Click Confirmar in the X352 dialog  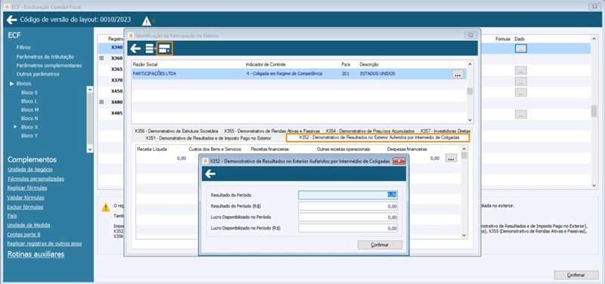pyautogui.click(x=380, y=245)
